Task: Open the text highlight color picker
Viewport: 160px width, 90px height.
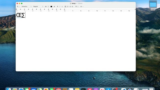Action: 54,6
